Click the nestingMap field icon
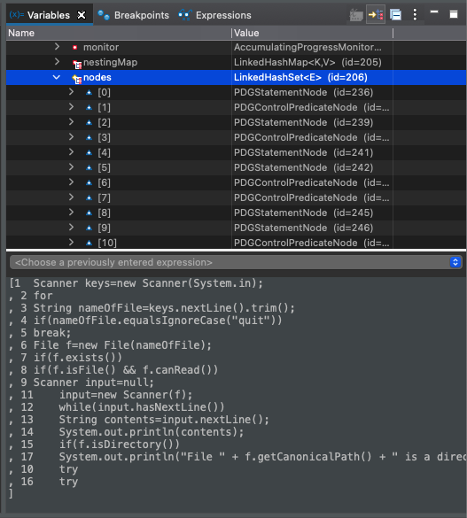The width and height of the screenshot is (467, 518). (77, 64)
